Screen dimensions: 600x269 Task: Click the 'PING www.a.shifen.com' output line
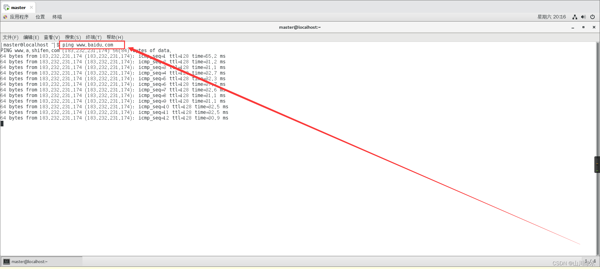[x=86, y=51]
